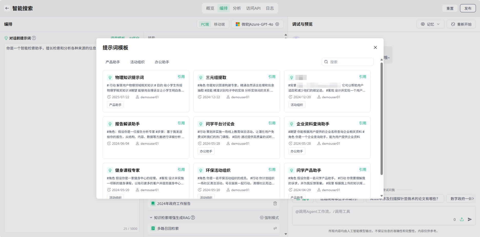
Task: Open the 概览 tab
Action: [x=210, y=8]
